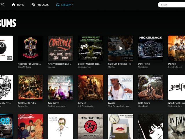Image resolution: width=185 pixels, height=139 pixels.
Task: Open Genesis album cover
Action: pos(90,87)
